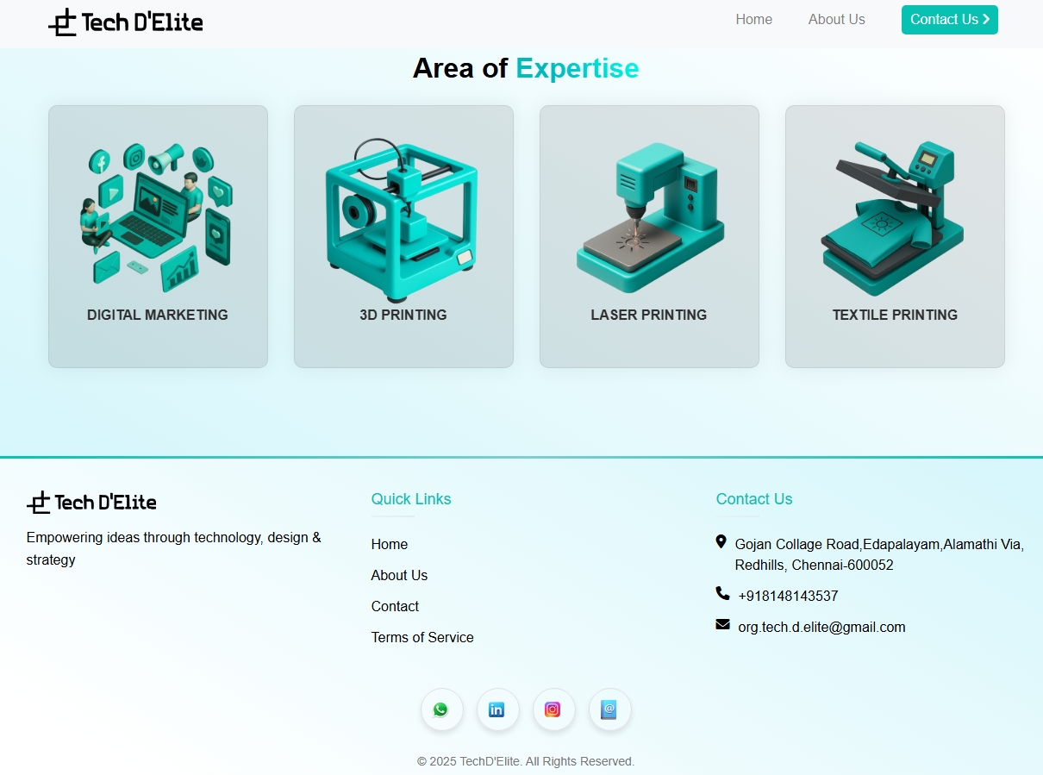Select the DIGITAL MARKETING card label

coord(158,315)
